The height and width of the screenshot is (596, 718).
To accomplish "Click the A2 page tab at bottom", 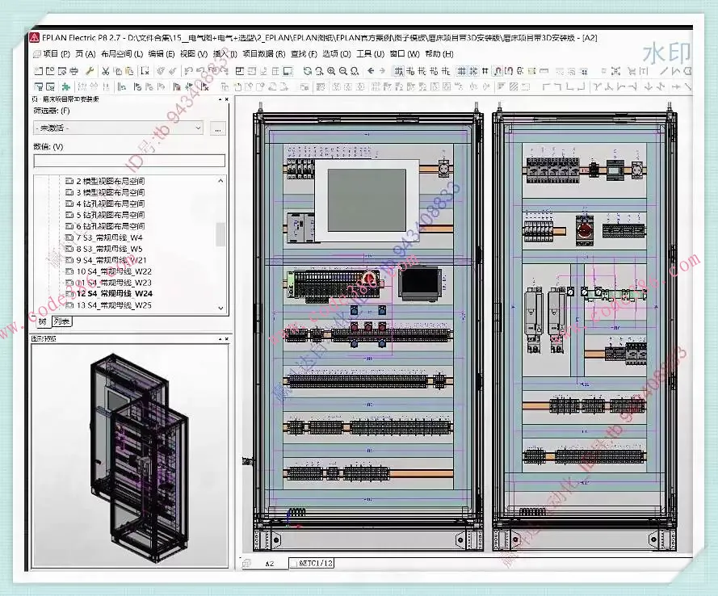I will (270, 564).
